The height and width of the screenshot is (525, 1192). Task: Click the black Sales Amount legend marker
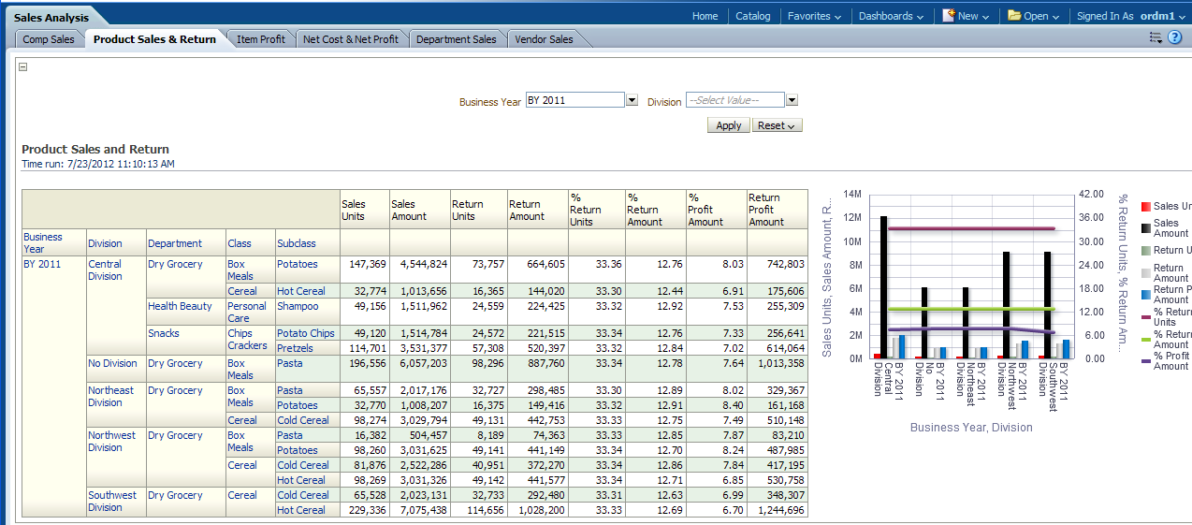click(1146, 228)
